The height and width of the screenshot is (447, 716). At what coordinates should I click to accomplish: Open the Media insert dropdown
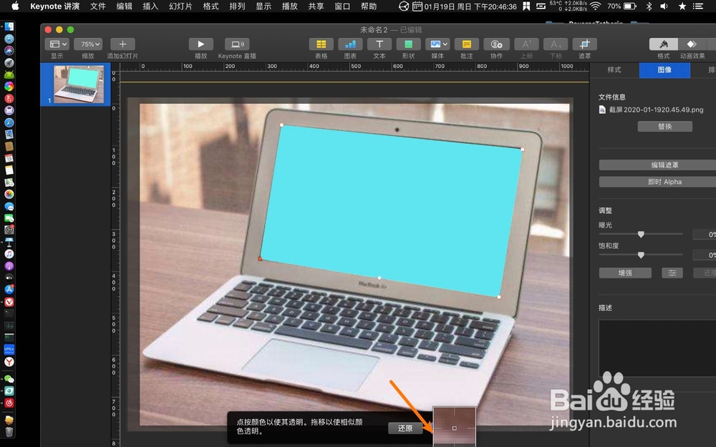pyautogui.click(x=437, y=44)
